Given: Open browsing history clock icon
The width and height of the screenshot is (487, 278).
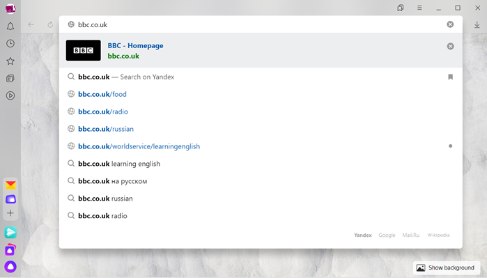Looking at the screenshot, I should coord(10,43).
